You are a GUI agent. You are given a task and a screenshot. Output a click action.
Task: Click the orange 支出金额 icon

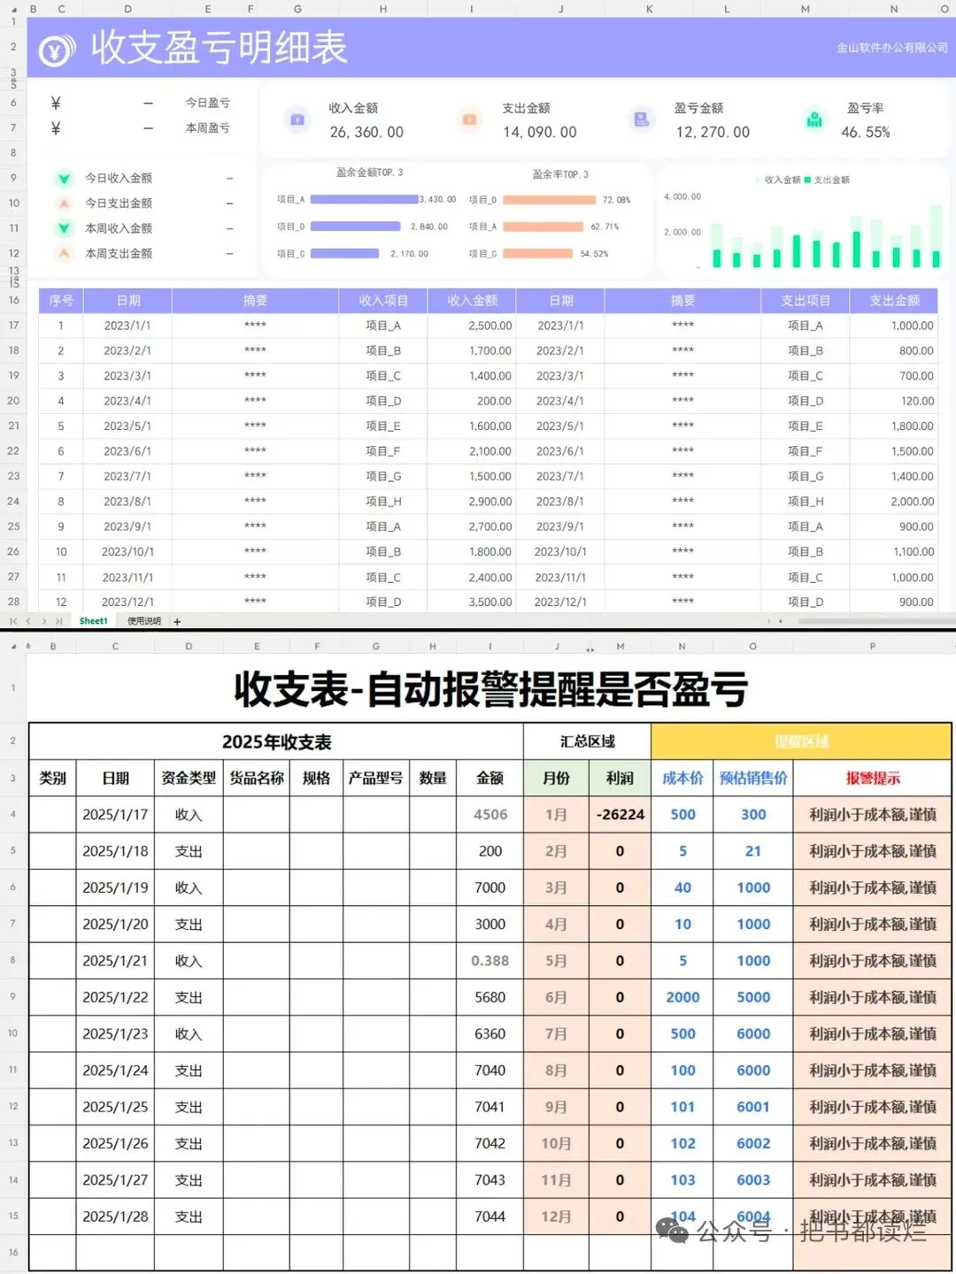tap(470, 119)
